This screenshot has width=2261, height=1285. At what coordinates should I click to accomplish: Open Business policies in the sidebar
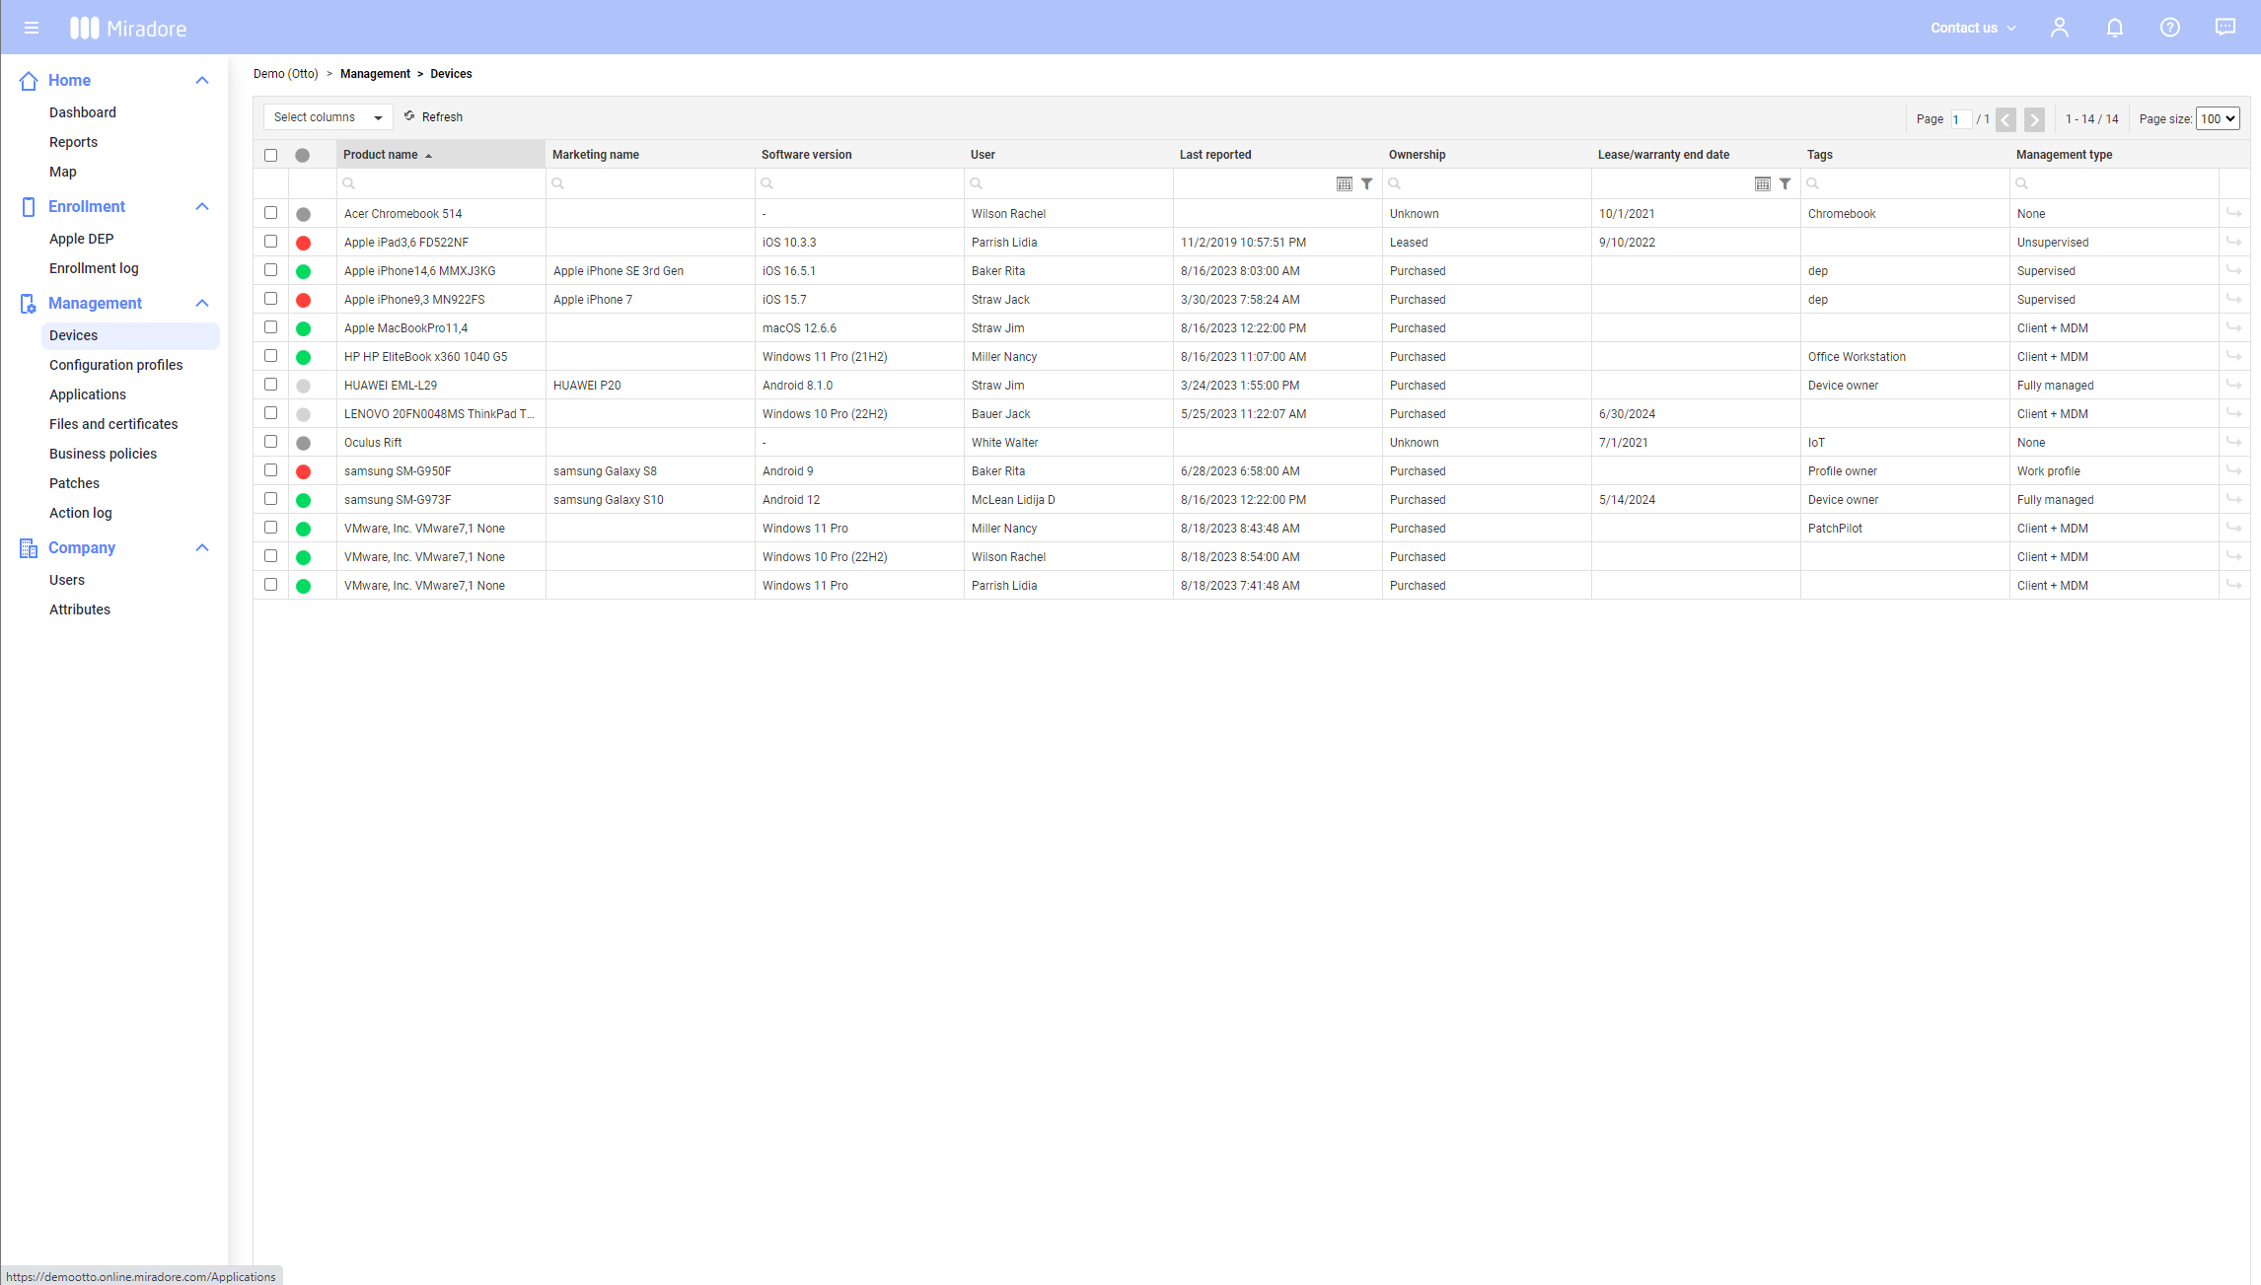103,454
